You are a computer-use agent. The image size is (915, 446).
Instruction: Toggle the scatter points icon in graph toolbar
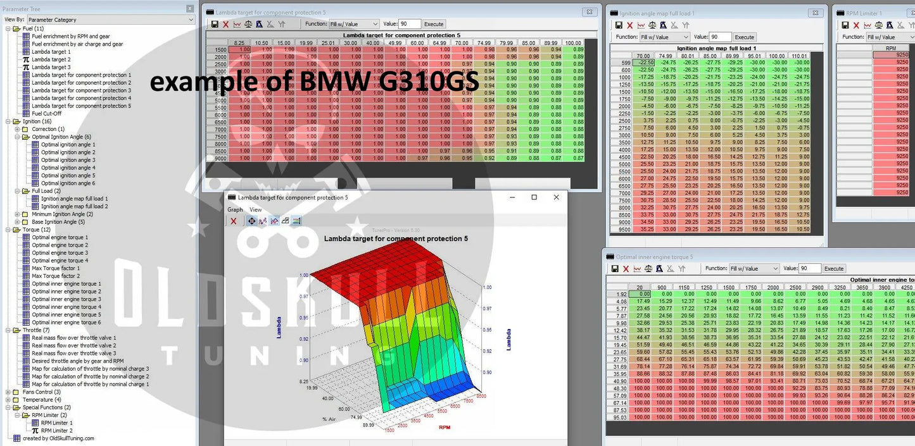click(x=263, y=221)
